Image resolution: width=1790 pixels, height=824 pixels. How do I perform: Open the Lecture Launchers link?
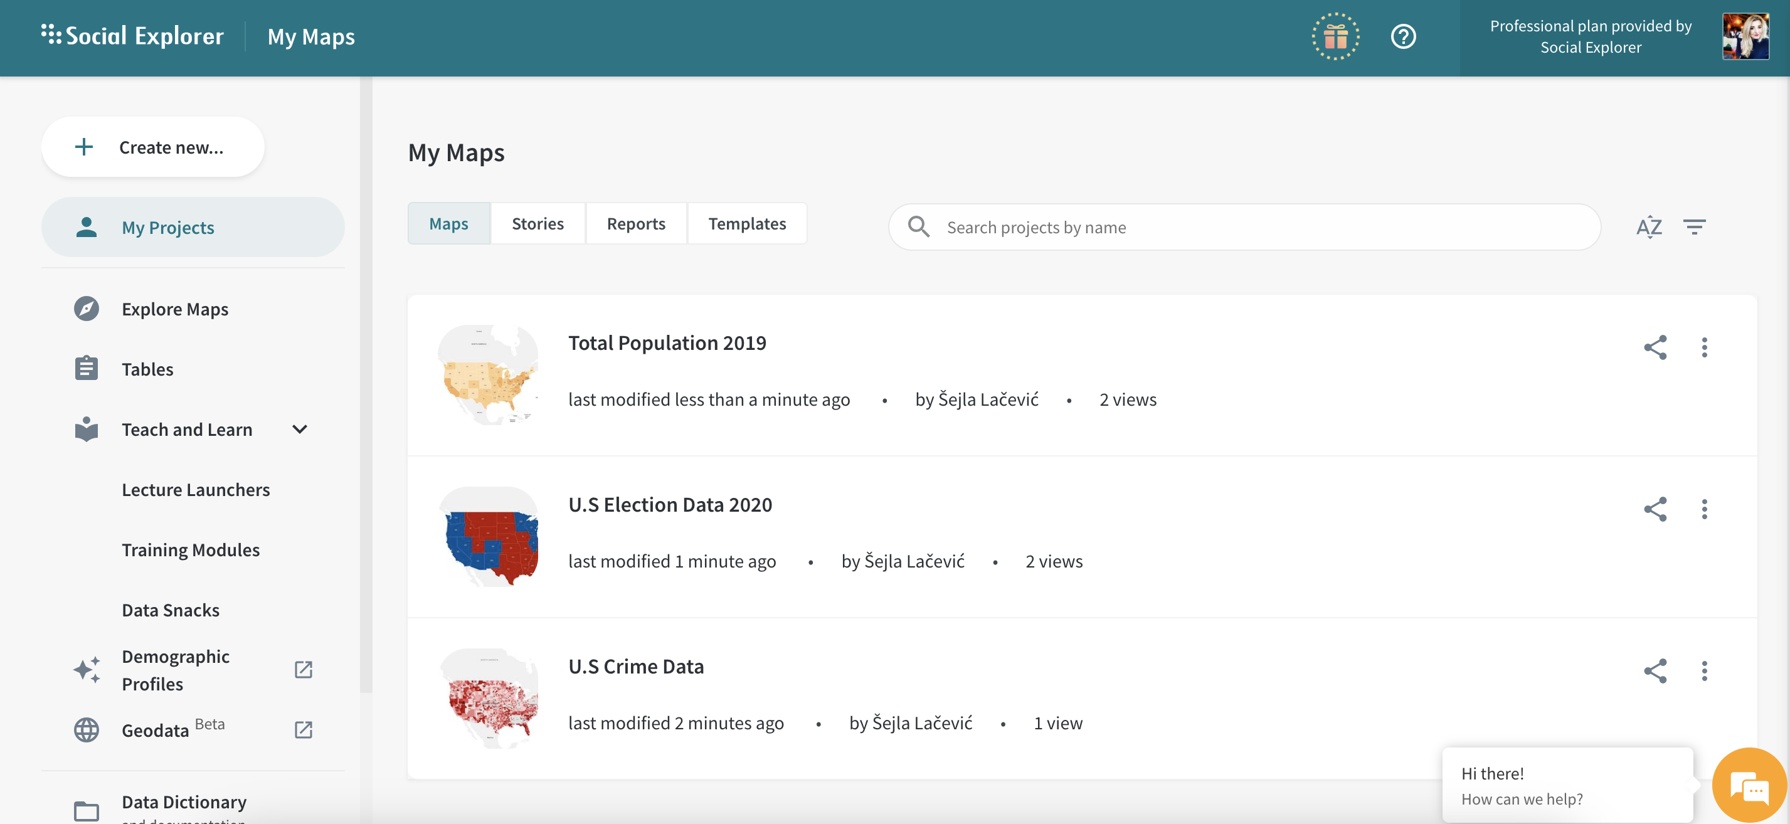click(x=195, y=490)
